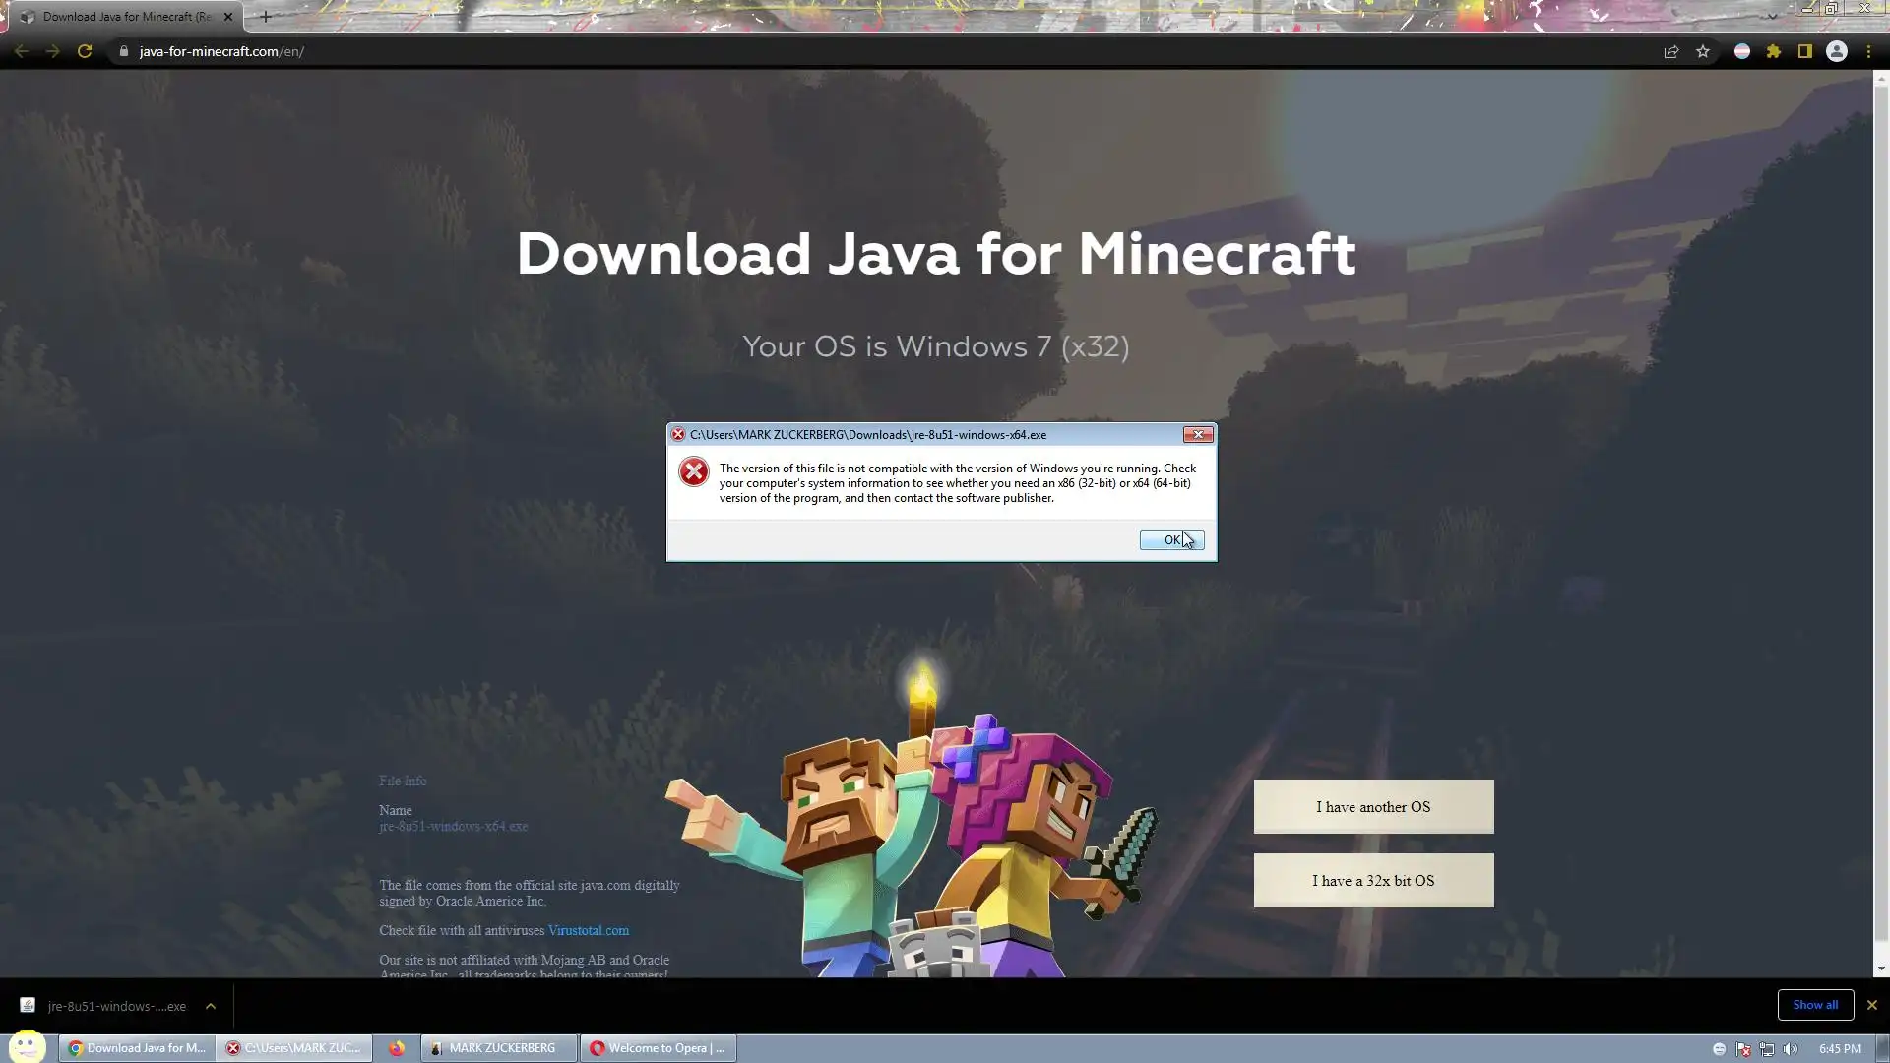Open the Extensions puzzle icon
The height and width of the screenshot is (1063, 1890).
(1774, 51)
